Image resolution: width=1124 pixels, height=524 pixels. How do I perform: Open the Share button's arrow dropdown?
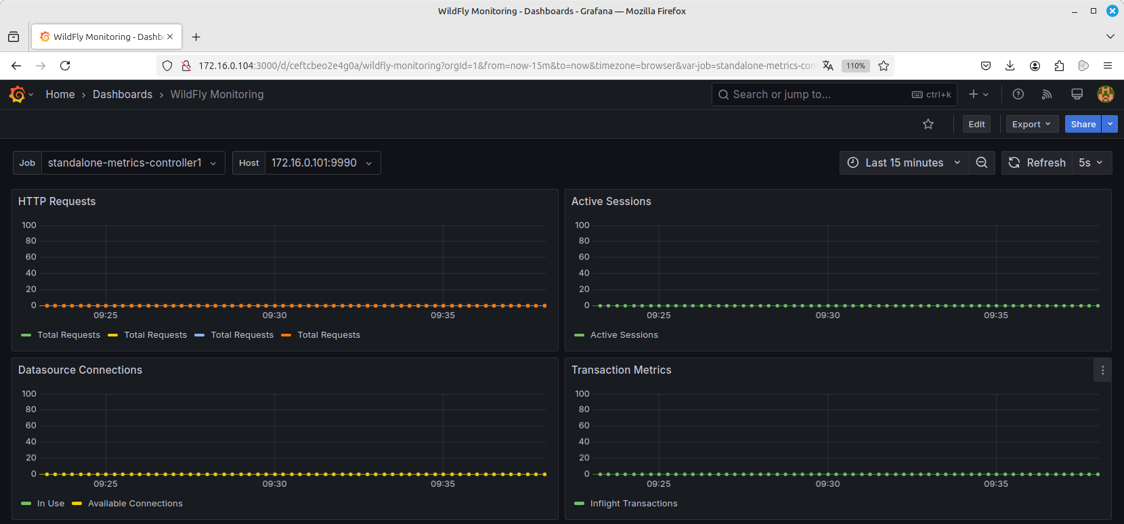[1110, 124]
